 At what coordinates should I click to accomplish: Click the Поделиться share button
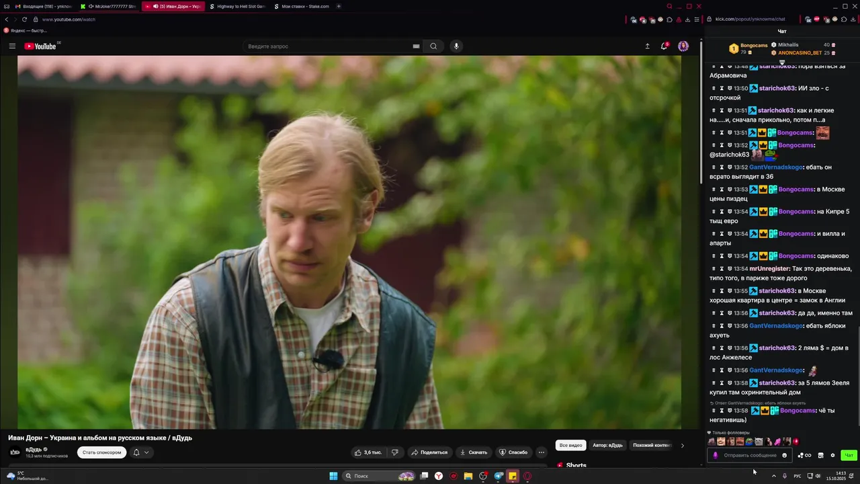tap(429, 452)
